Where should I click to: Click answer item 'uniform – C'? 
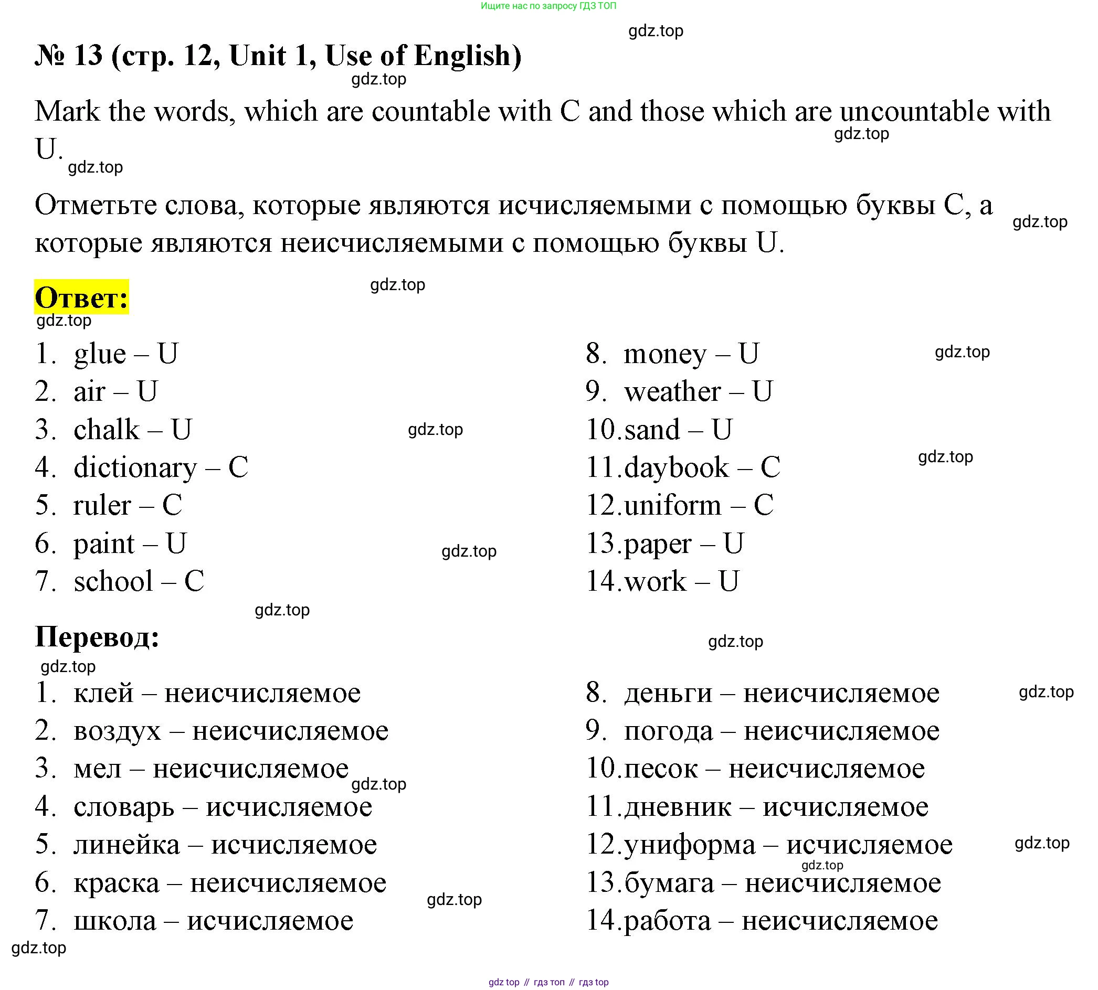698,505
